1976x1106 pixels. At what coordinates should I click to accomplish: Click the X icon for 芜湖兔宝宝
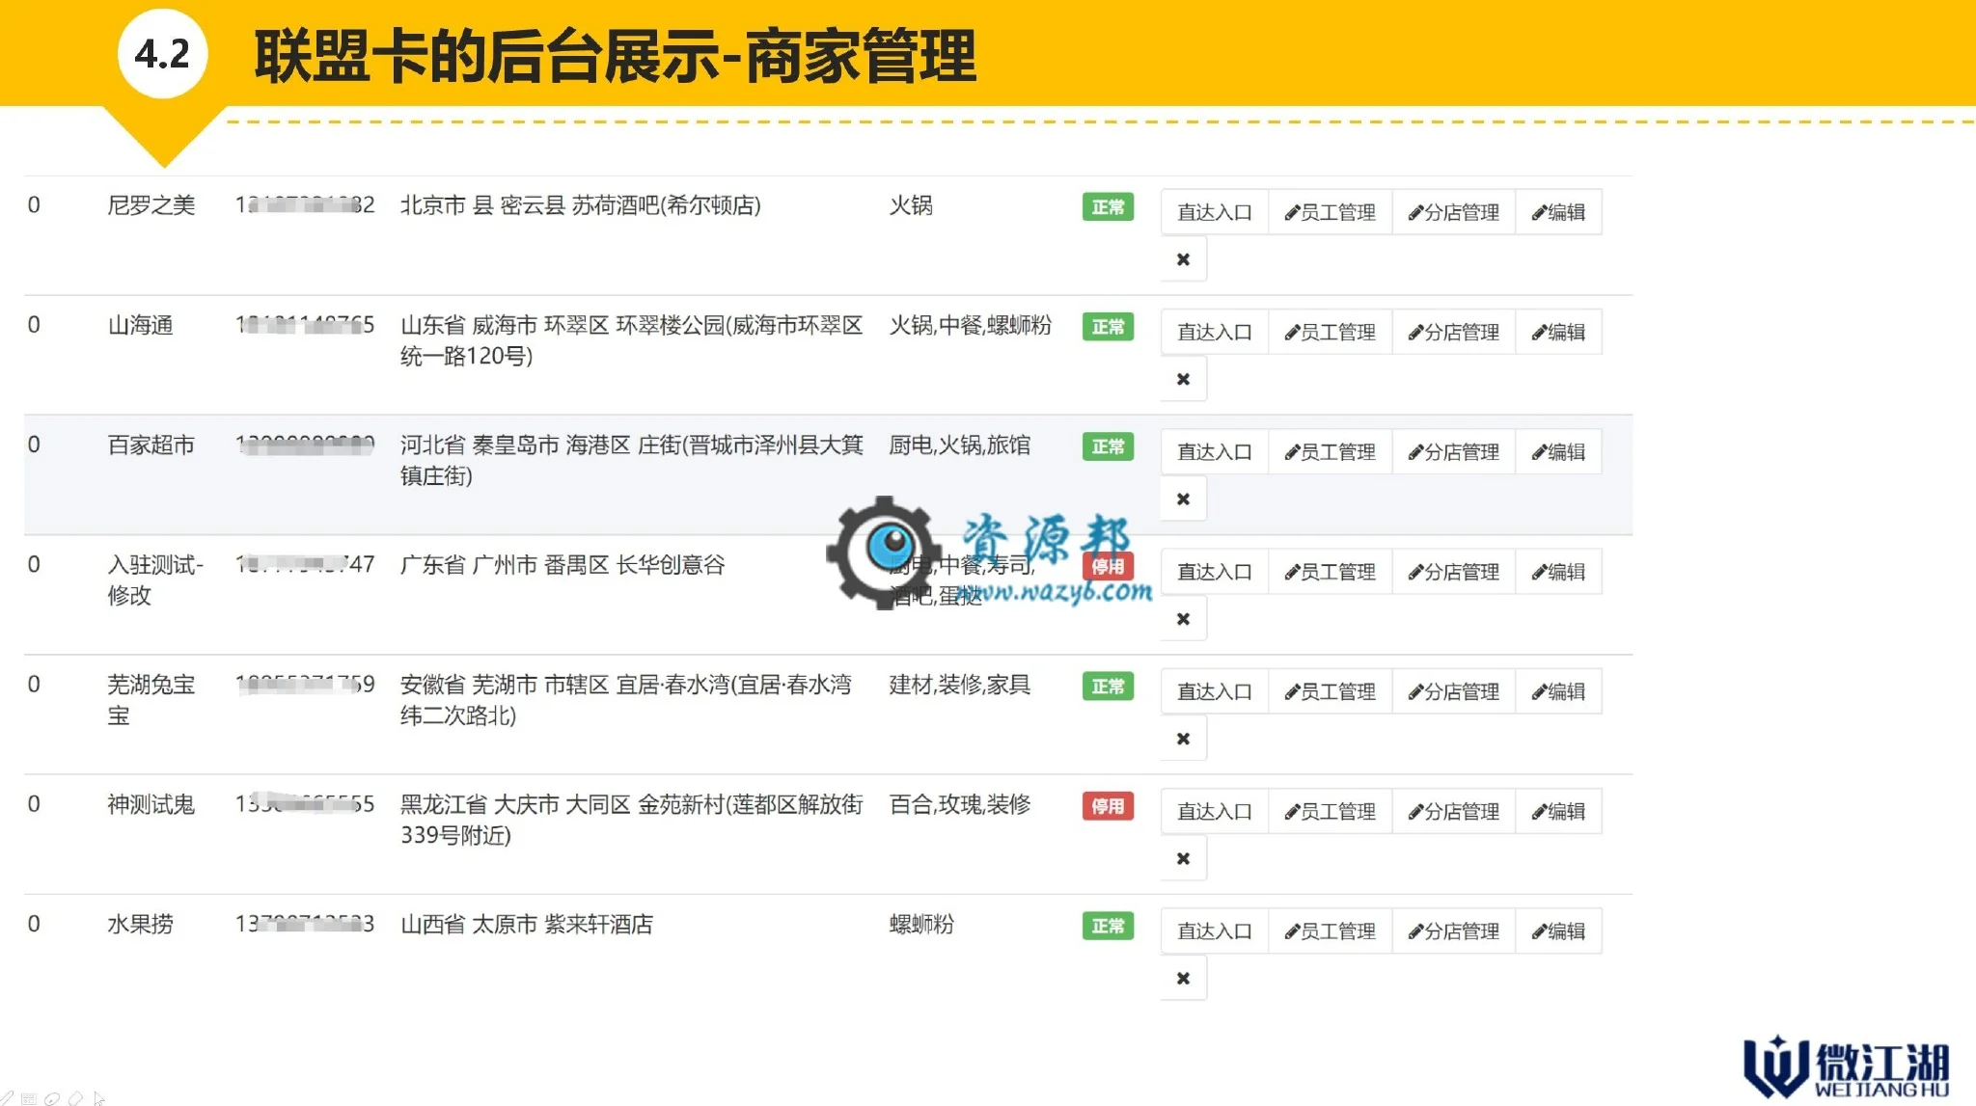[1183, 739]
